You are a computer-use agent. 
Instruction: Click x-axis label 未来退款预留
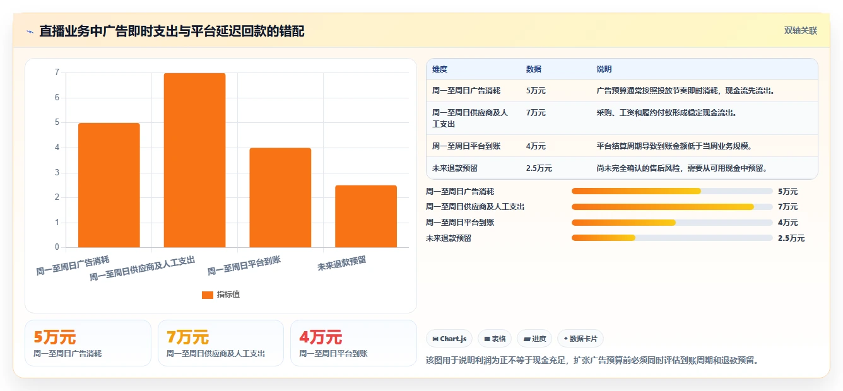point(342,264)
